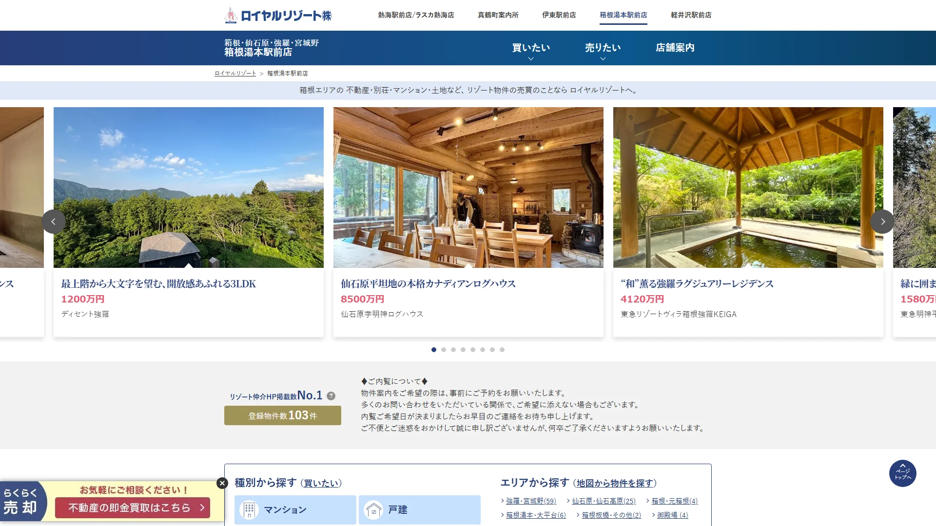Open the 地図から物件を探す link
This screenshot has height=526, width=936.
point(615,483)
